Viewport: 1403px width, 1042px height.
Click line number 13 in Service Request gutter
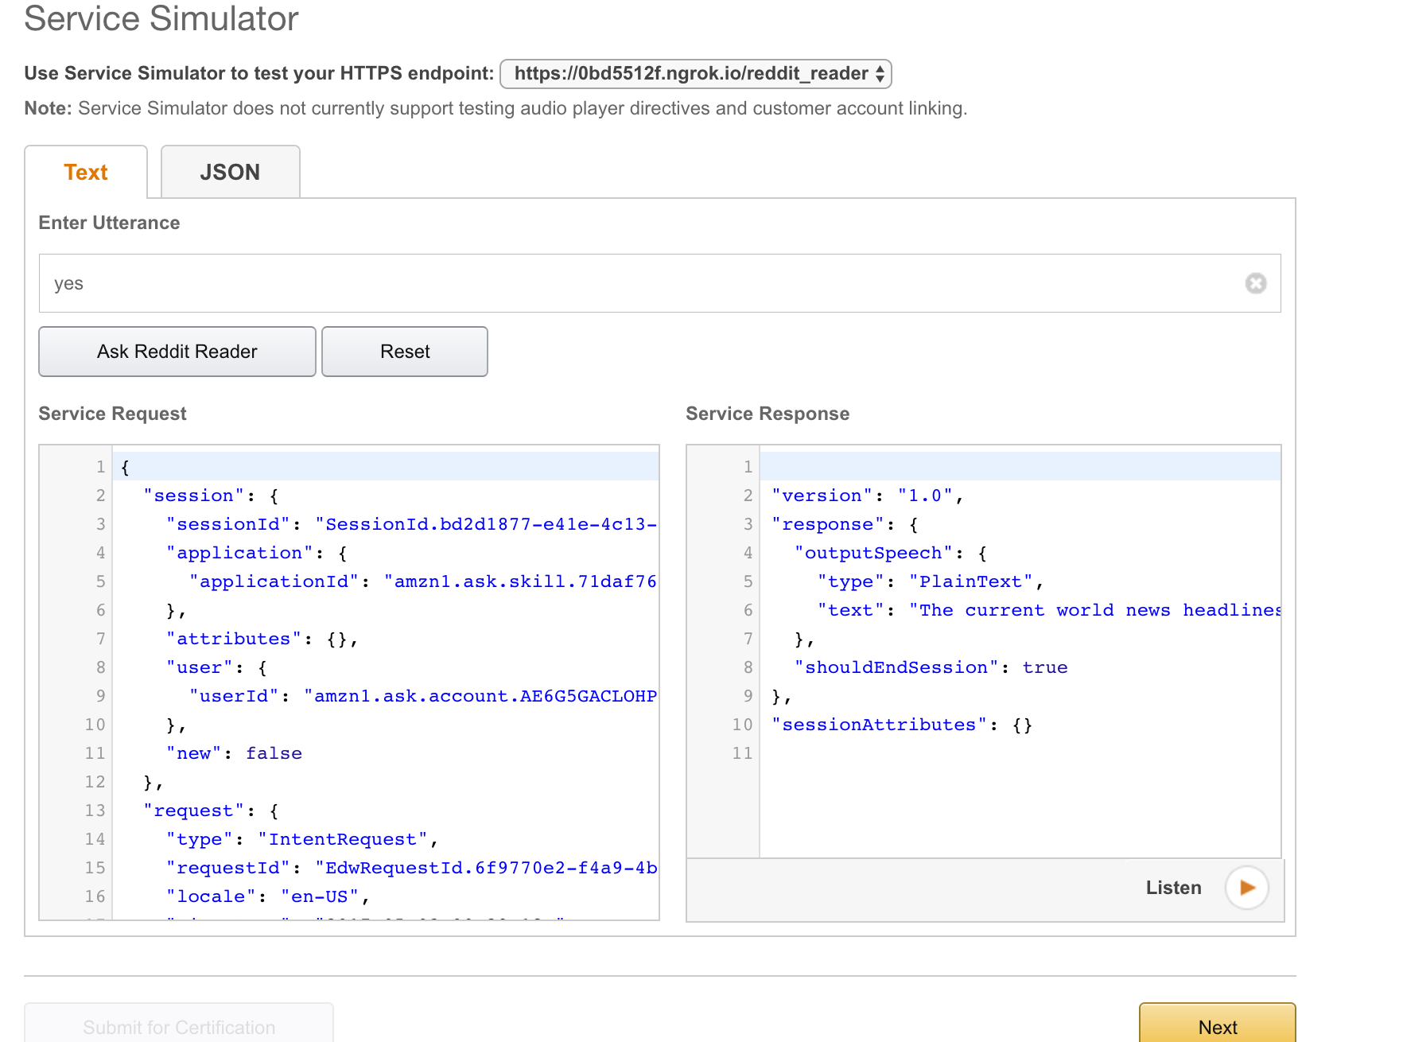[x=95, y=811]
